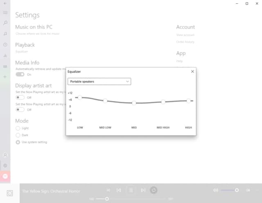Click the album art thumbnail in player bar
262x203 pixels.
point(10,193)
